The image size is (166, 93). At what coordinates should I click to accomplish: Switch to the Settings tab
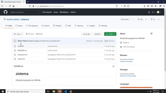(x=103, y=26)
